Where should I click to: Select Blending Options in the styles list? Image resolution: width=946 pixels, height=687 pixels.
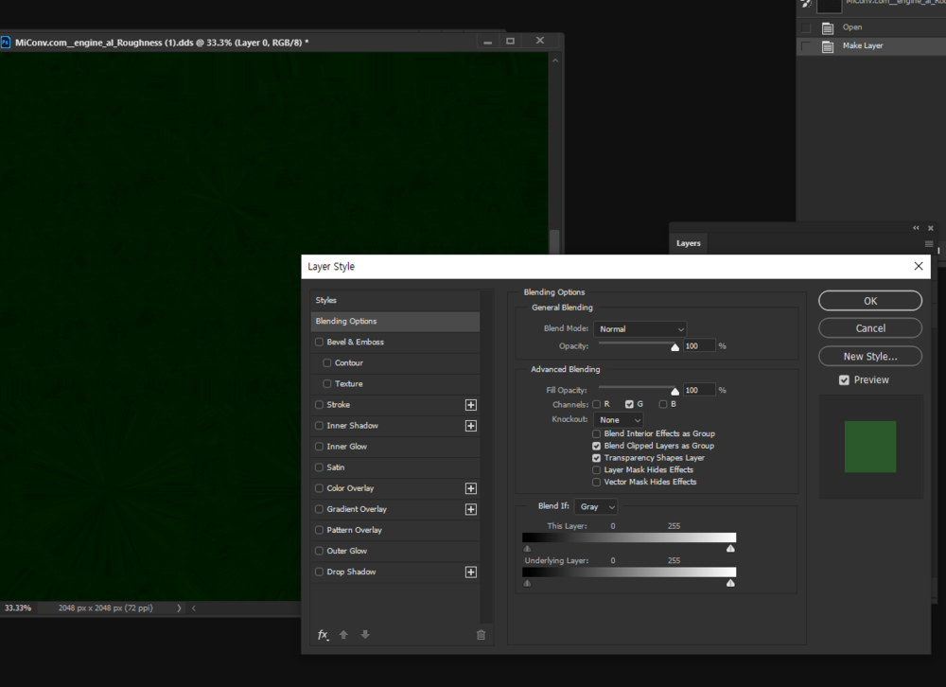[394, 322]
